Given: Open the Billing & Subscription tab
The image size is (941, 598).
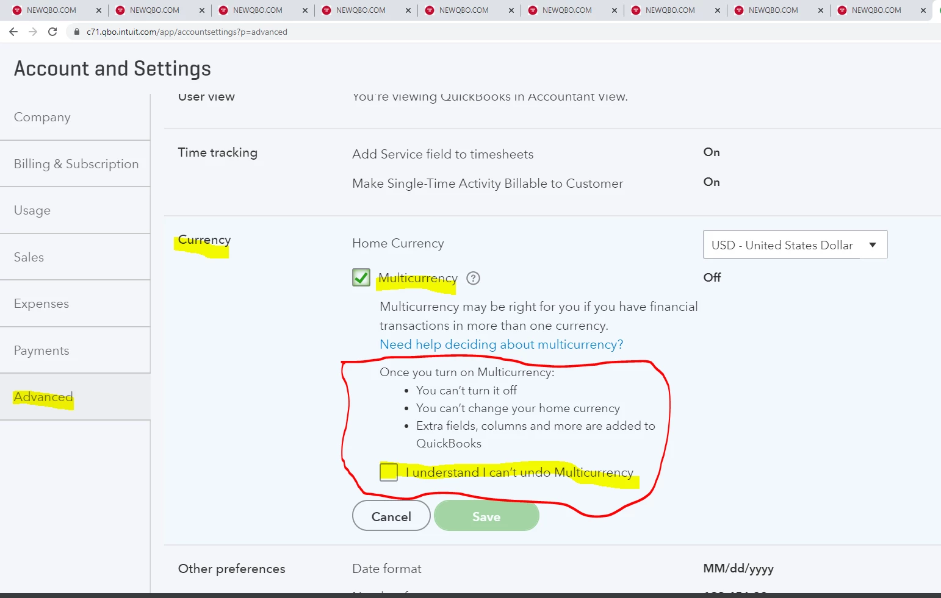Looking at the screenshot, I should [75, 163].
